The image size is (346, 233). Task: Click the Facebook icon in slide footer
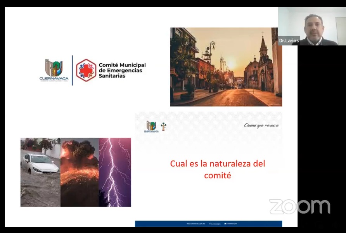coord(210,224)
